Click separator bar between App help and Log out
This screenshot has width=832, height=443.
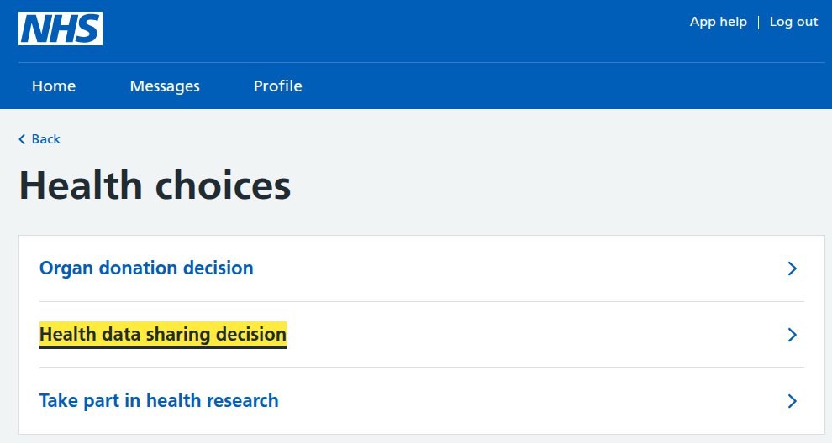(758, 23)
